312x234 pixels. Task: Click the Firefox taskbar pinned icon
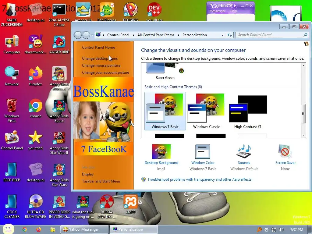coord(39,229)
